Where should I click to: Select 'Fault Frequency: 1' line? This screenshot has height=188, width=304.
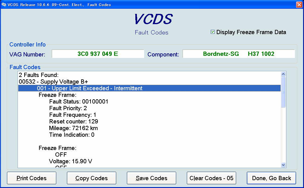click(73, 115)
